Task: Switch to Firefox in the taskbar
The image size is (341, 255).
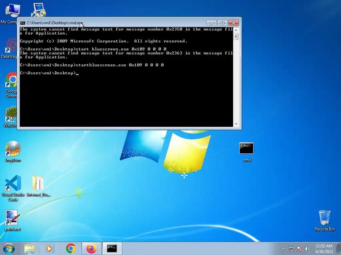Action: pyautogui.click(x=91, y=248)
